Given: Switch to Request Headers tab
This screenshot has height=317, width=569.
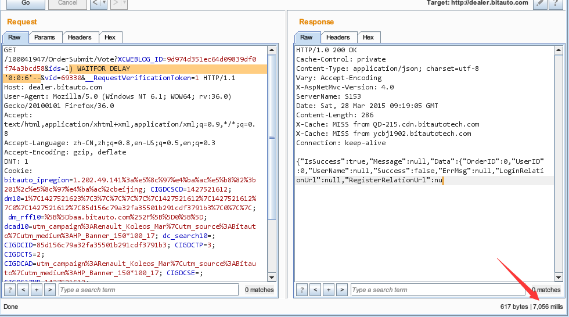Looking at the screenshot, I should (80, 37).
